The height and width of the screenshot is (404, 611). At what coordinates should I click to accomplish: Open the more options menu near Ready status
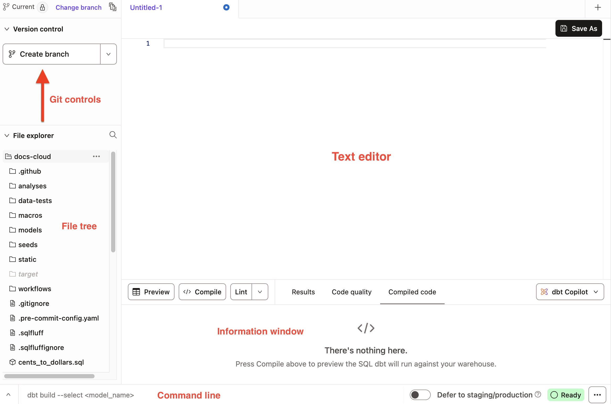click(x=597, y=395)
